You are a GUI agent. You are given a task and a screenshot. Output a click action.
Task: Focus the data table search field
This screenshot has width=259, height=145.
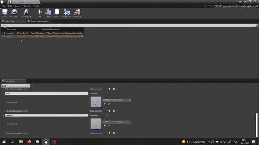point(128,25)
